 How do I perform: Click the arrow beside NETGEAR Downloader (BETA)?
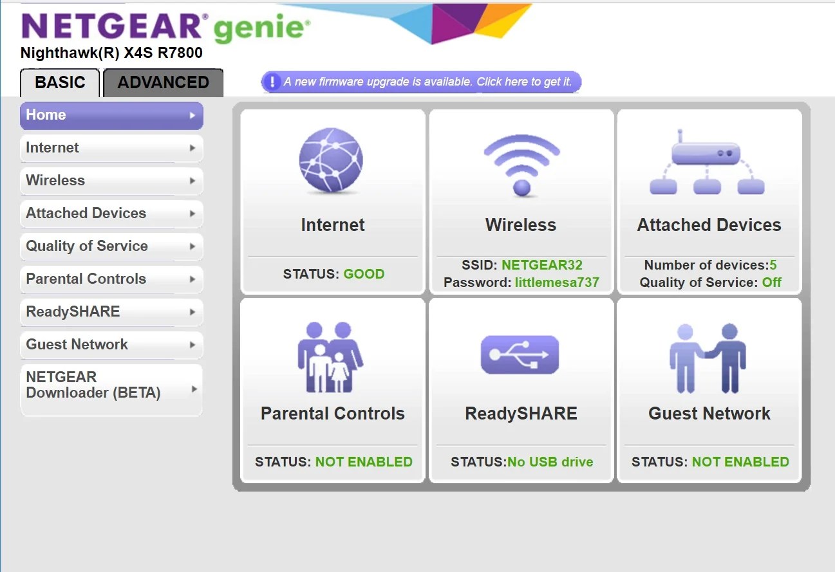click(x=194, y=389)
